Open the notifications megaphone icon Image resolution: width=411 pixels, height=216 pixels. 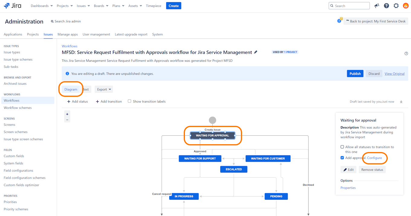coord(377,6)
